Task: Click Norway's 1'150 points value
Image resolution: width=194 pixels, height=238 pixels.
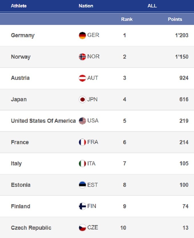Action: (x=182, y=57)
